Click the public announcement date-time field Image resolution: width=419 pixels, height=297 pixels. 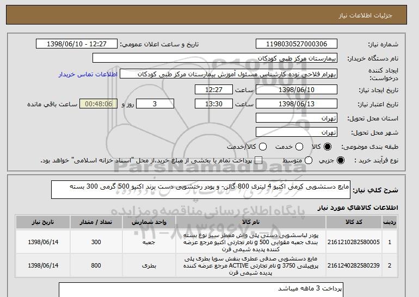77,44
